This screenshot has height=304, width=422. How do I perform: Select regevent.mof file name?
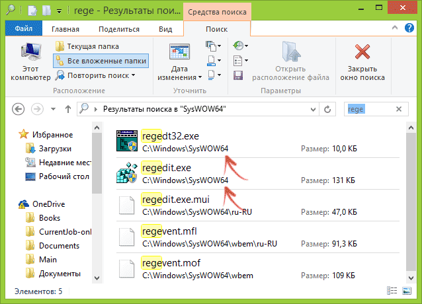tap(171, 263)
